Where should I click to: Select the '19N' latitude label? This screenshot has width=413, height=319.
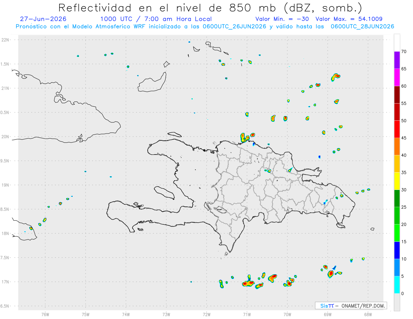click(x=6, y=185)
